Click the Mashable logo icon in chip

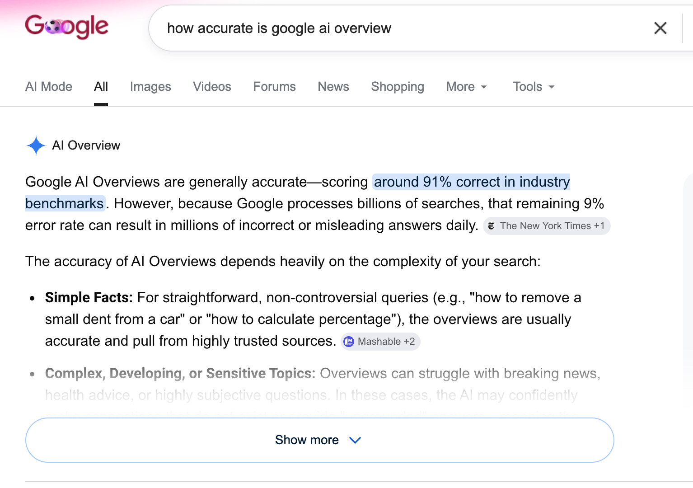[349, 342]
